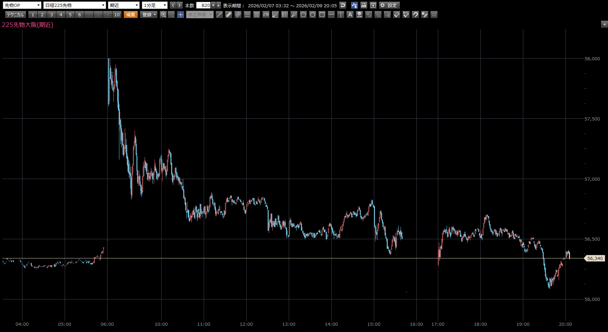Switch to technical preset 3
The width and height of the screenshot is (608, 332).
[52, 15]
